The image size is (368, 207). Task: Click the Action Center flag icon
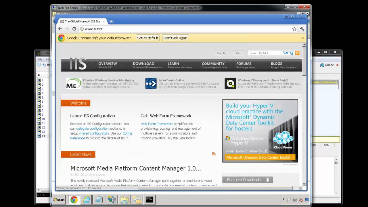pyautogui.click(x=289, y=200)
